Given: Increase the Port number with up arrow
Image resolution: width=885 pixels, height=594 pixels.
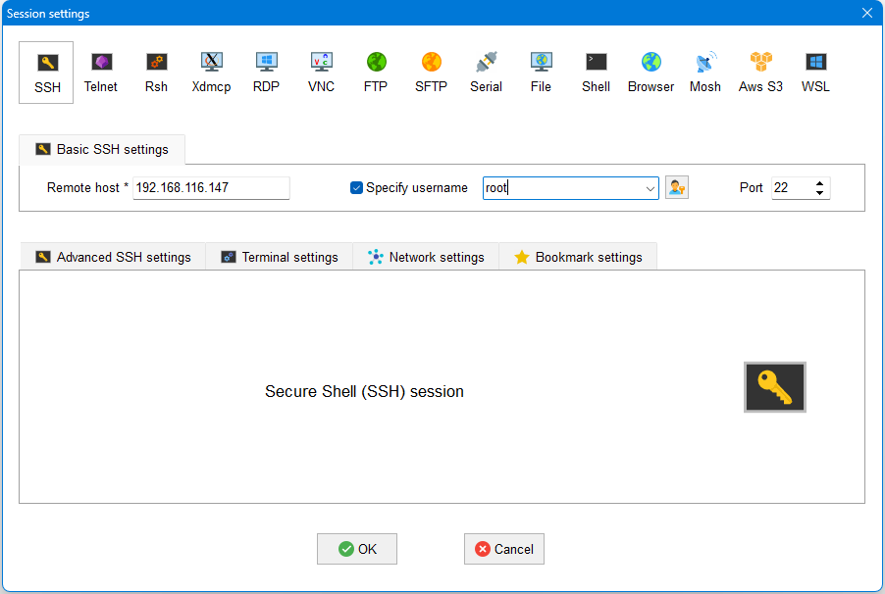Looking at the screenshot, I should pos(819,183).
